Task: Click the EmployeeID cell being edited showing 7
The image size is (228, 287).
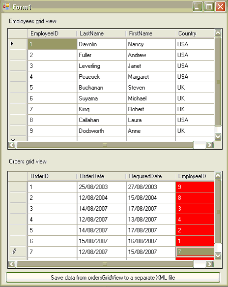Action: (x=195, y=252)
